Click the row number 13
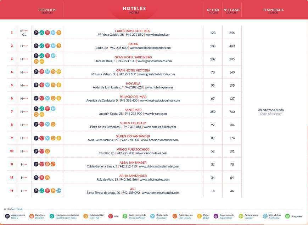Image resolution: width=308 pixels, height=225 pixels. (12, 190)
